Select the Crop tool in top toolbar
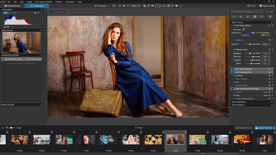Screen dimensions: 276x155 tap(145, 6)
